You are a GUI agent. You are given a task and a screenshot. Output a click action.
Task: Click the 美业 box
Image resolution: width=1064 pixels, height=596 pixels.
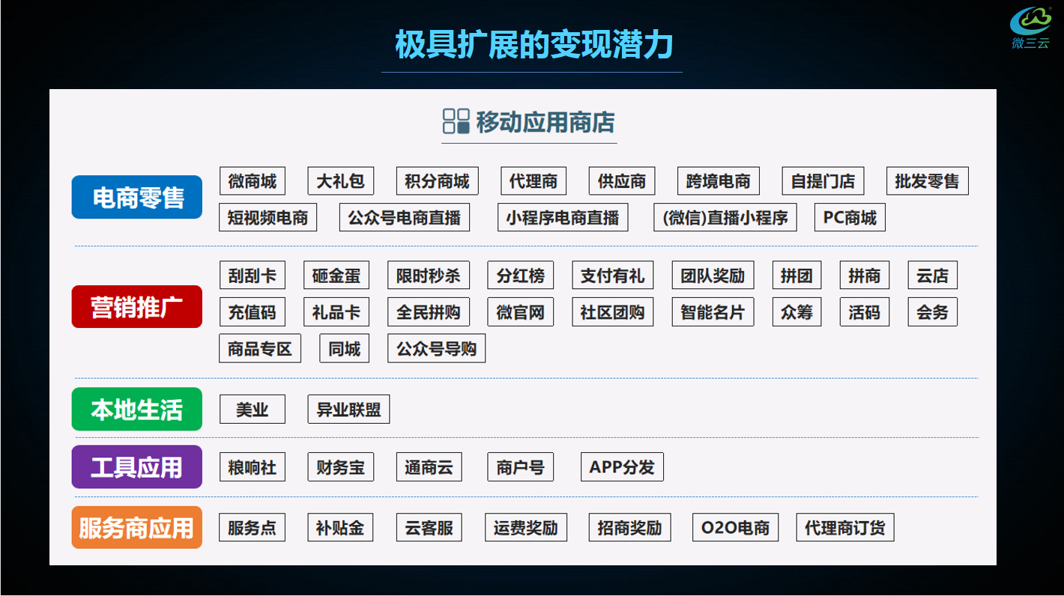(253, 410)
